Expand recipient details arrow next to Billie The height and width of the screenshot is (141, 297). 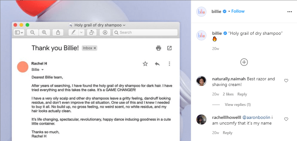43,70
